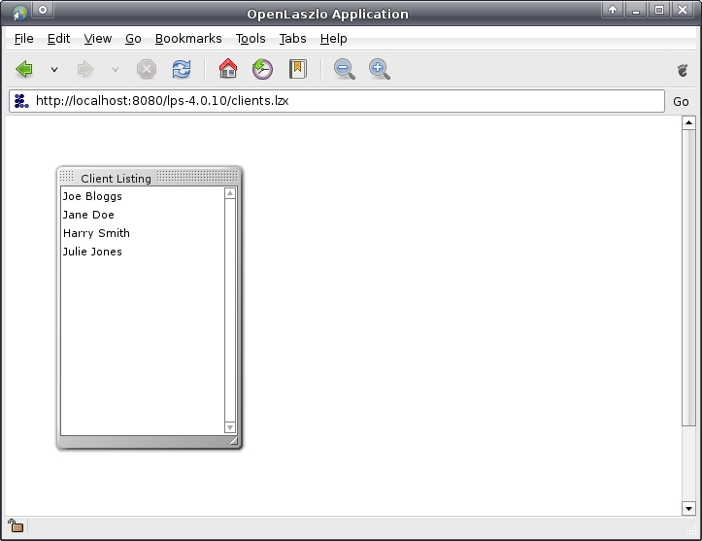This screenshot has width=702, height=541.
Task: Go to Home page icon
Action: pyautogui.click(x=228, y=69)
